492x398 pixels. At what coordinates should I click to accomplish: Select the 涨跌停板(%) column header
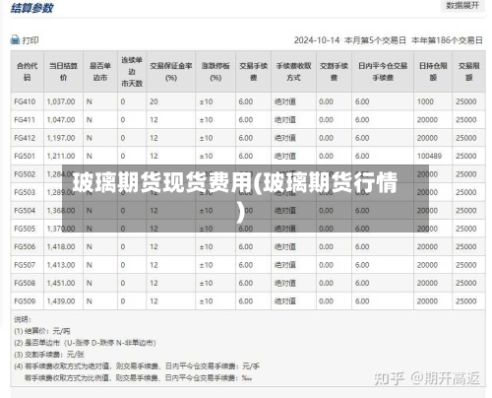(215, 72)
